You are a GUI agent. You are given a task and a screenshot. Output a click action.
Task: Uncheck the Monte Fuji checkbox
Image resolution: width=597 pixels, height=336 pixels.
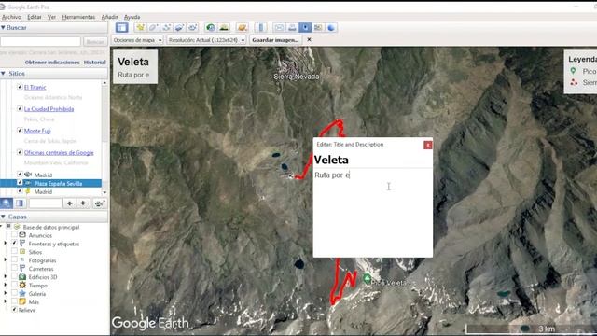[x=20, y=131]
